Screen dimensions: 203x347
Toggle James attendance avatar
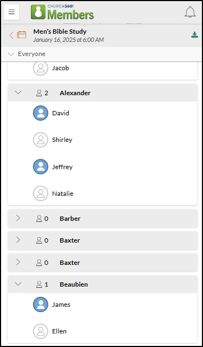(x=40, y=305)
